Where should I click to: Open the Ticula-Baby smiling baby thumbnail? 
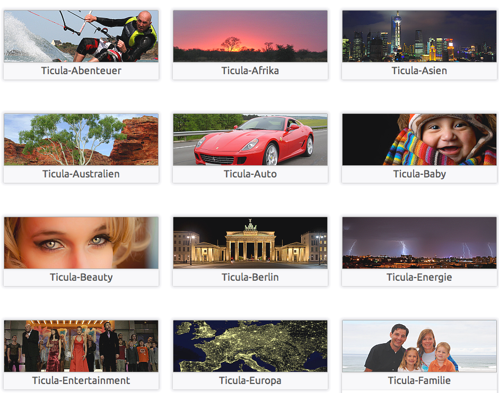(x=419, y=140)
